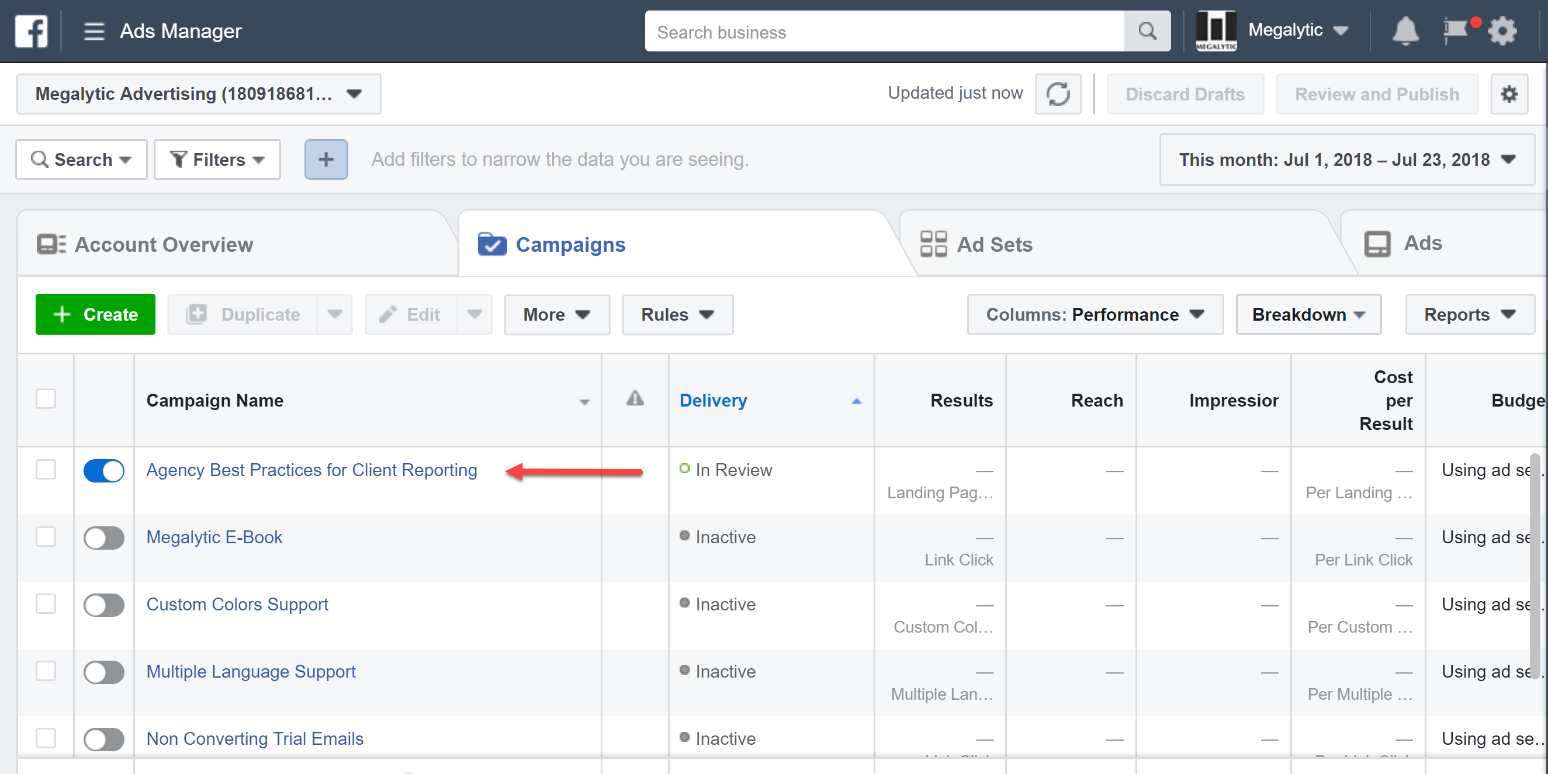Screen dimensions: 1548x774
Task: Click the Facebook logo icon
Action: tap(31, 31)
